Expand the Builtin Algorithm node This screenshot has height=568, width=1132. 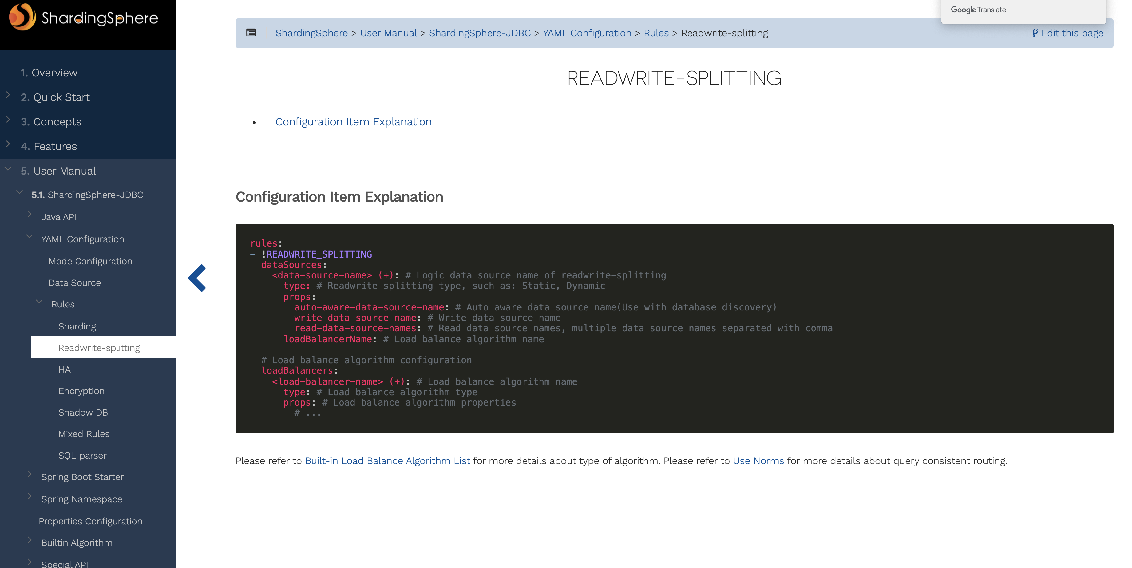point(30,540)
